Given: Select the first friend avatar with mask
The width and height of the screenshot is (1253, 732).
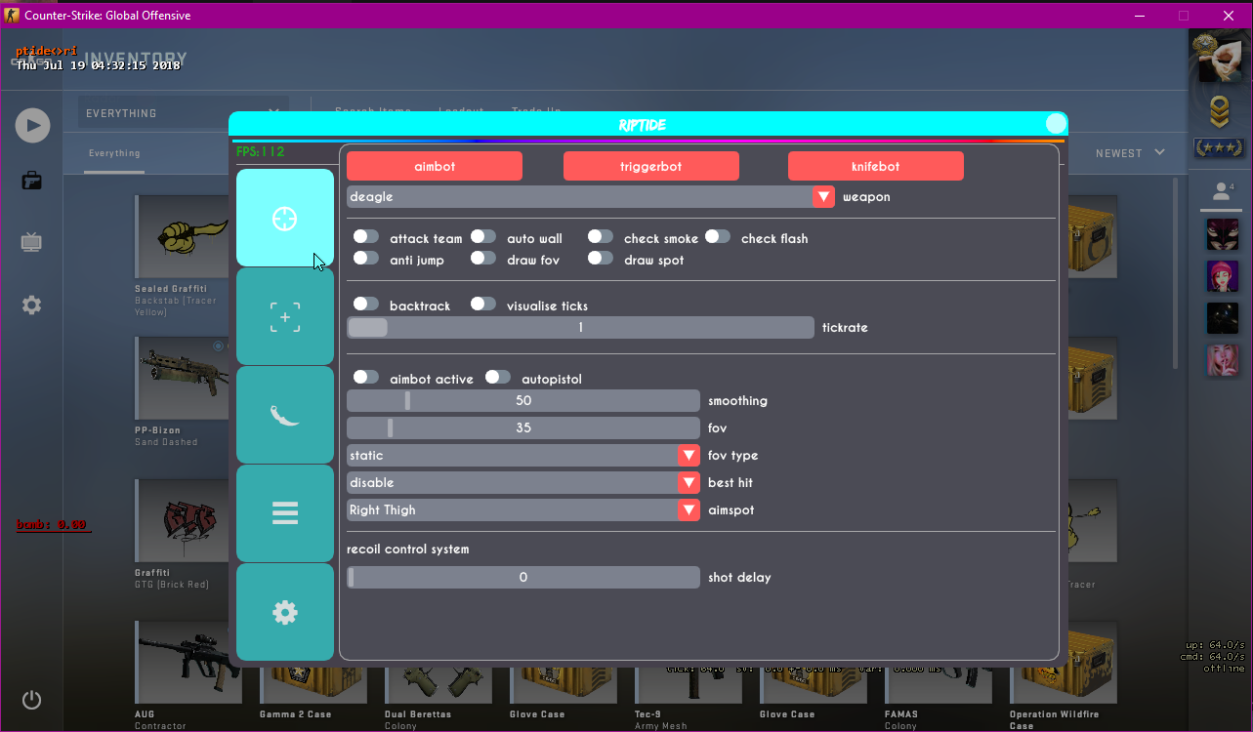Looking at the screenshot, I should tap(1223, 235).
